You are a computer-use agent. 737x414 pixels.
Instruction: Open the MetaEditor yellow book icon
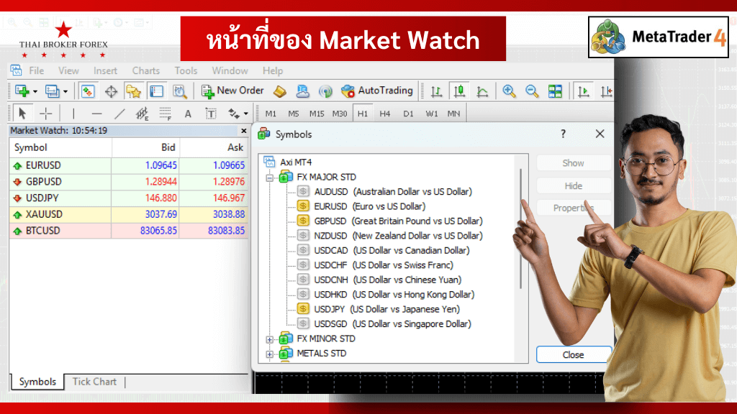pyautogui.click(x=280, y=91)
